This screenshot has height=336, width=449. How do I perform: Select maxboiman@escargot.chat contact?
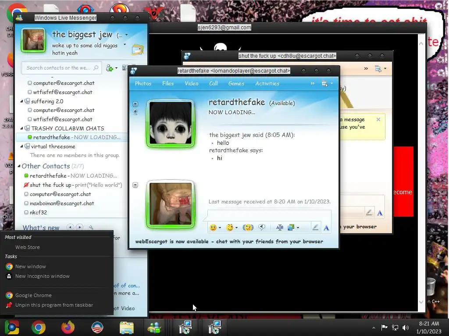coord(61,203)
